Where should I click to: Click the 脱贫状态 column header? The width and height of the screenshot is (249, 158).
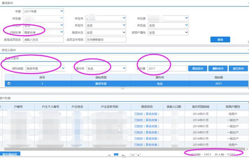[x=147, y=107]
